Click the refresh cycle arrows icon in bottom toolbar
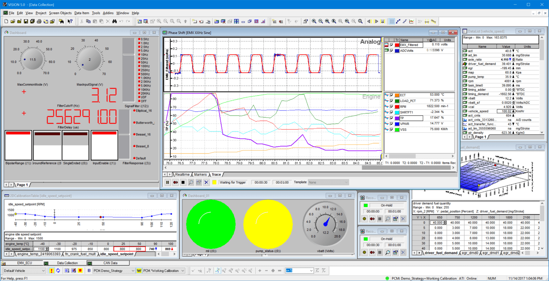This screenshot has height=281, width=549. click(58, 271)
